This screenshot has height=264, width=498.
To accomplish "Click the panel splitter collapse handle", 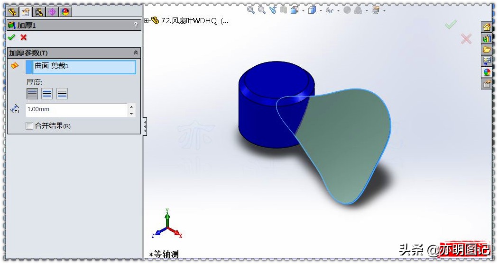I will pos(145,126).
